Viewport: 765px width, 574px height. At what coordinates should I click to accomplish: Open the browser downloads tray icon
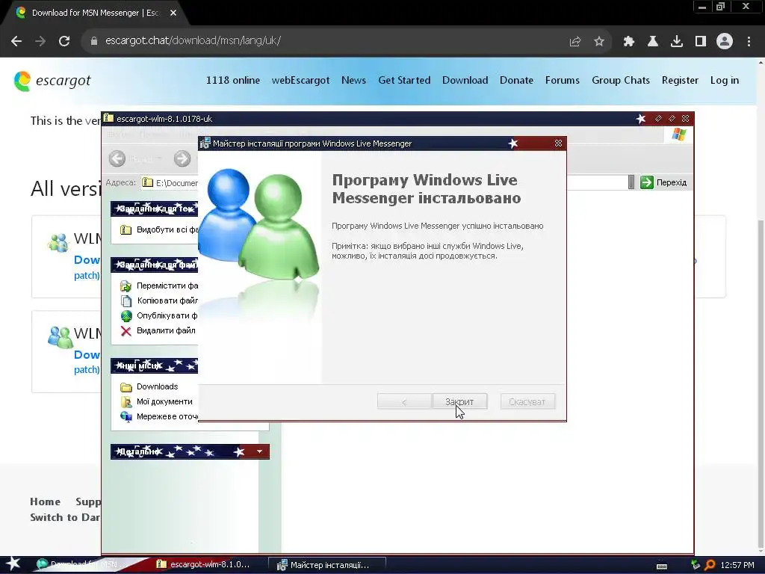tap(677, 41)
